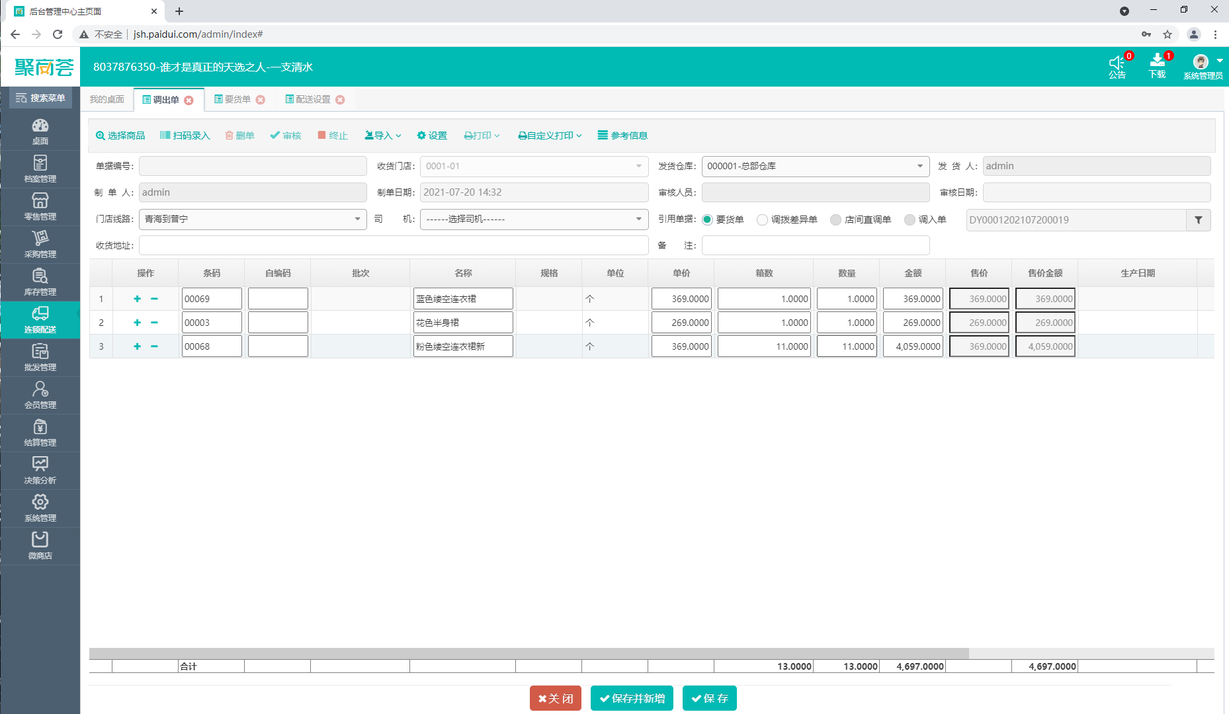Viewport: 1229px width, 714px height.
Task: Reload the page in the browser
Action: (58, 34)
